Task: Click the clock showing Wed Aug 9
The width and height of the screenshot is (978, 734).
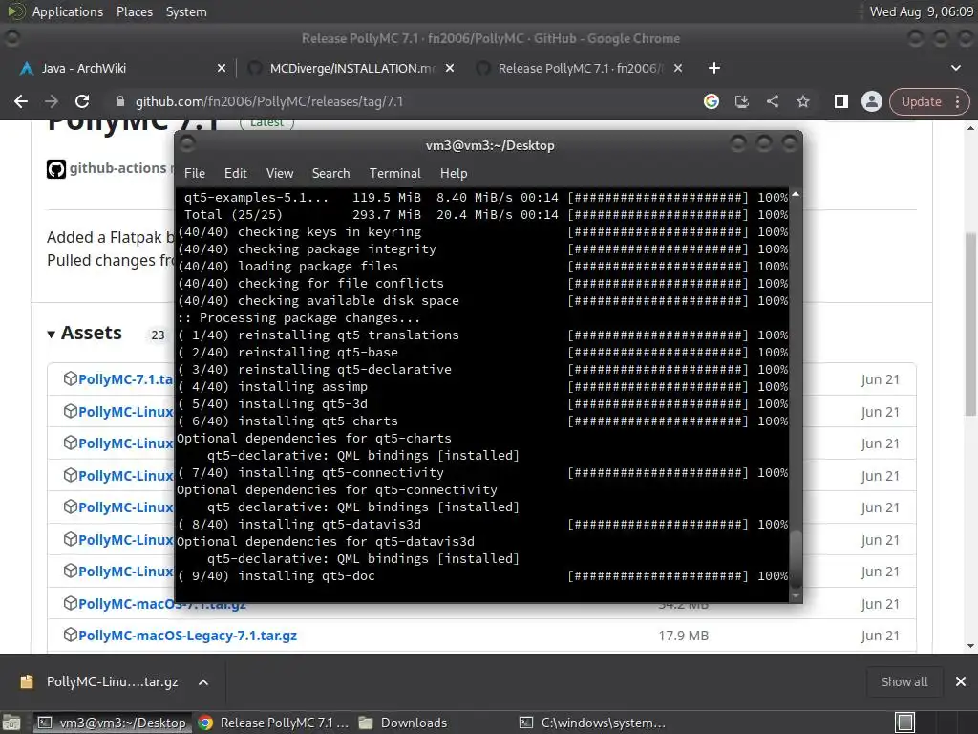Action: 921,11
